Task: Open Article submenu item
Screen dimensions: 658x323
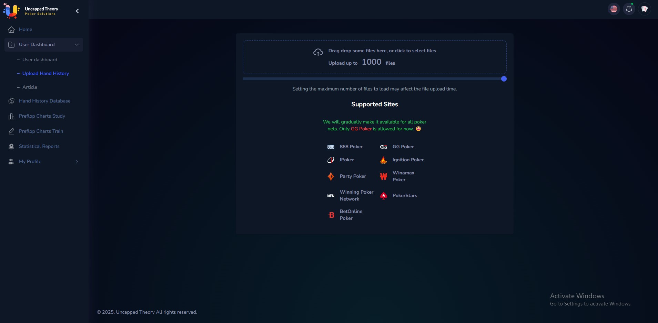Action: (30, 87)
